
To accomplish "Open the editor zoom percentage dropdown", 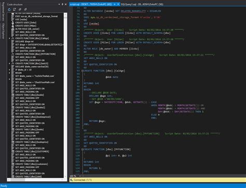I will tap(80, 176).
